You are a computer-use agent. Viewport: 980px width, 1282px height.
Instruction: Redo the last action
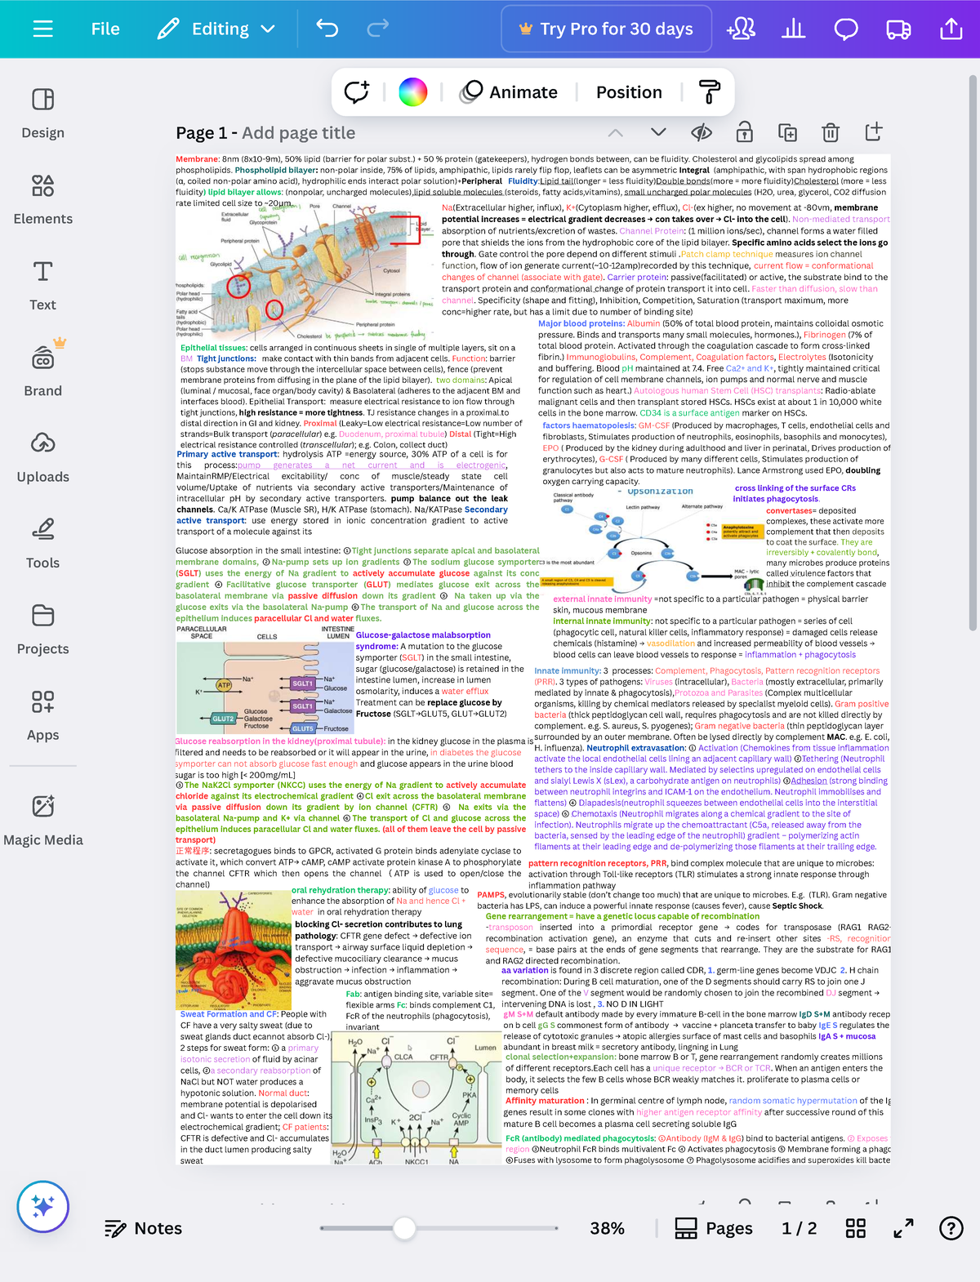pos(377,29)
